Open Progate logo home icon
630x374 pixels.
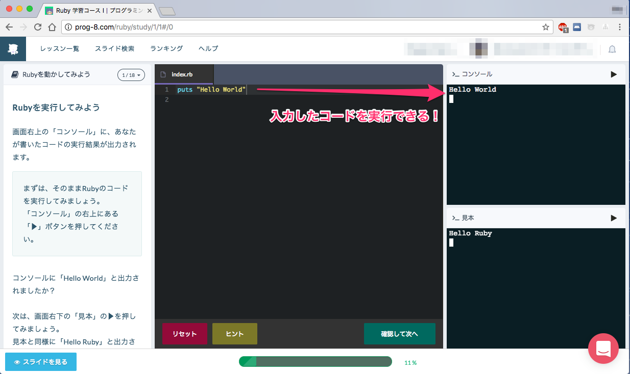[x=13, y=49]
